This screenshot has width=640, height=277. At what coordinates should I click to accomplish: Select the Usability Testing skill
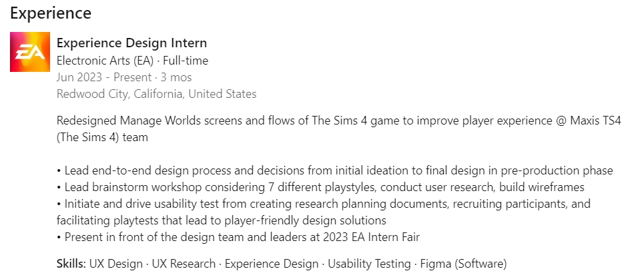(369, 264)
